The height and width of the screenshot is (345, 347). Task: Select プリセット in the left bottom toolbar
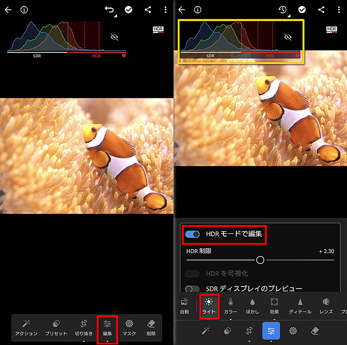56,327
